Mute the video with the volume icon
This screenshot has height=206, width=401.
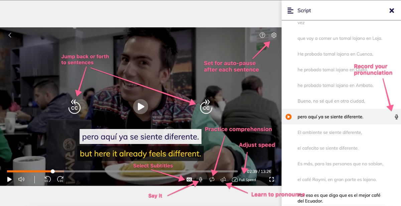point(21,179)
